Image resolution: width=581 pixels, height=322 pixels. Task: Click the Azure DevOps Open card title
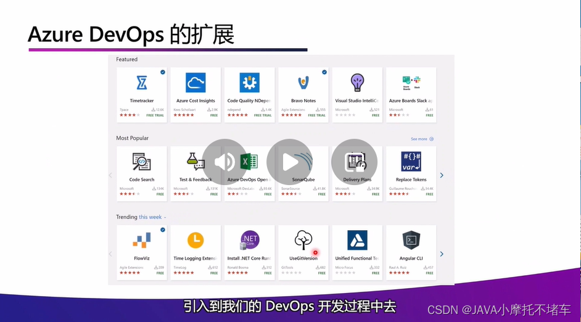coord(249,180)
